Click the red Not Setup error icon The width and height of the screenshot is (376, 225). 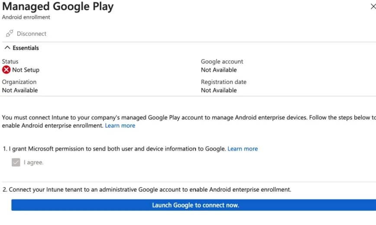(x=6, y=70)
